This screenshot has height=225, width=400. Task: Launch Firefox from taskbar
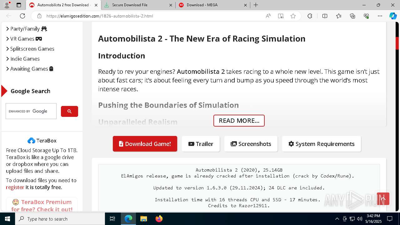click(159, 219)
